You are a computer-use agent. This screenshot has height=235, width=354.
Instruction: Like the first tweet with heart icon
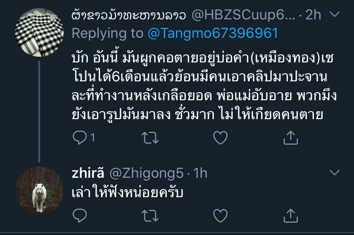tap(220, 138)
